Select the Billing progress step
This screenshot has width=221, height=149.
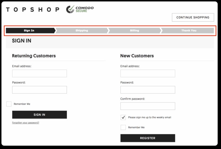click(x=134, y=30)
